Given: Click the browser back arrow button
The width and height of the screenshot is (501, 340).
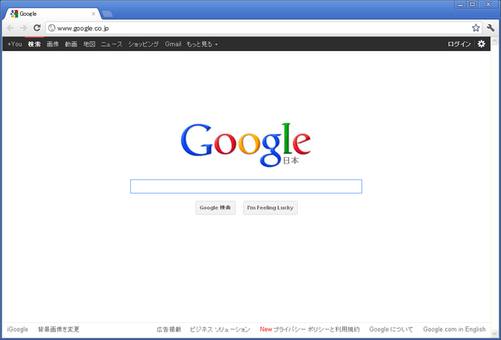Looking at the screenshot, I should coord(10,28).
